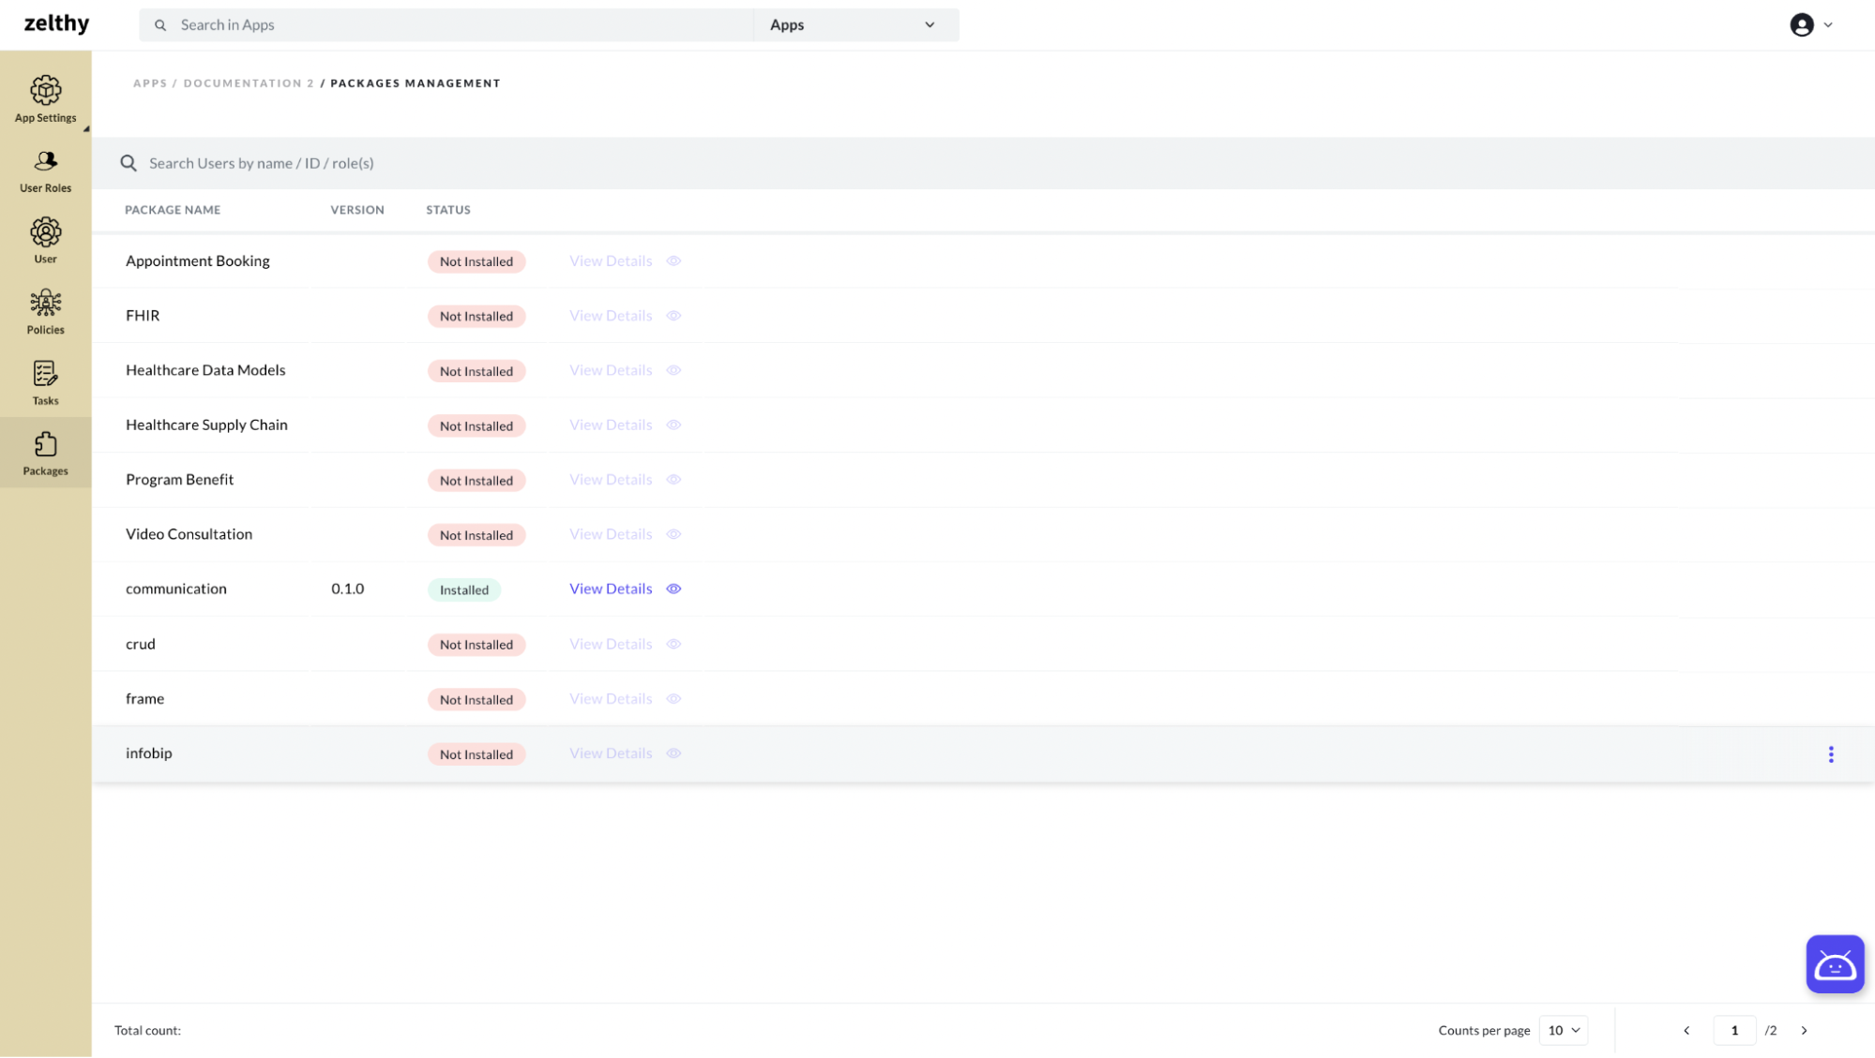The image size is (1875, 1058).
Task: View Details for crud
Action: (611, 644)
